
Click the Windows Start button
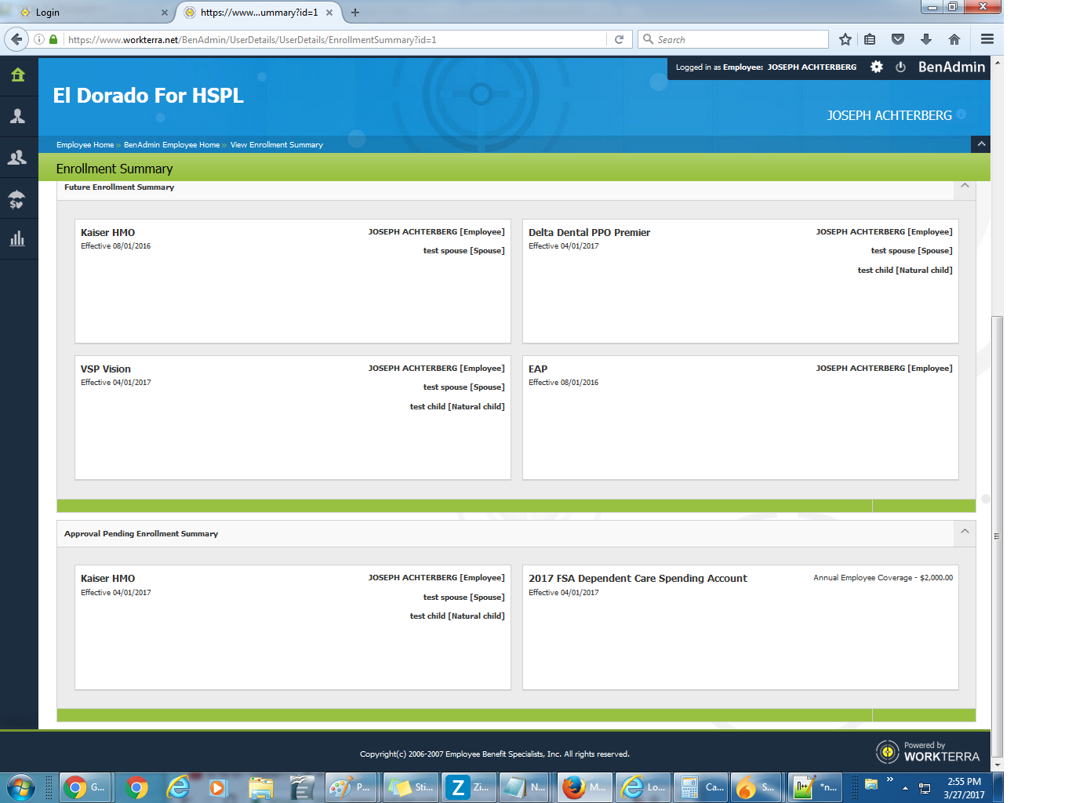(x=21, y=787)
